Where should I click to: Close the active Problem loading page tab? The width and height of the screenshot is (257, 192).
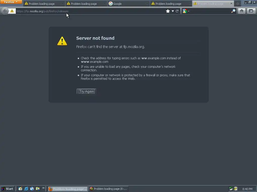click(x=231, y=3)
